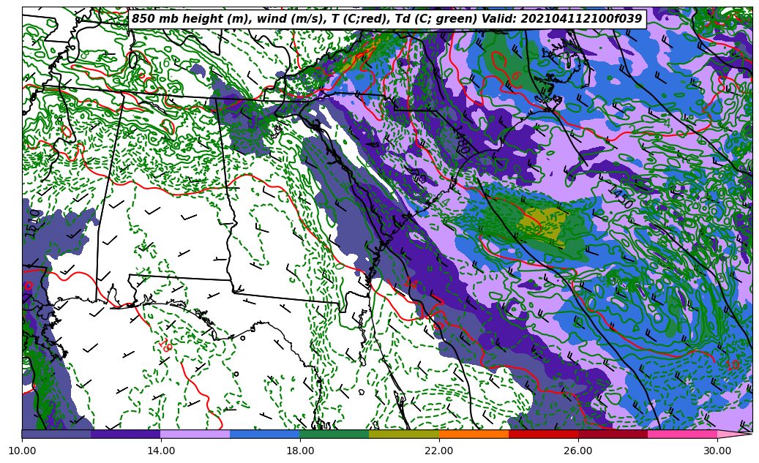
Task: Click the plot title text at top
Action: click(386, 19)
